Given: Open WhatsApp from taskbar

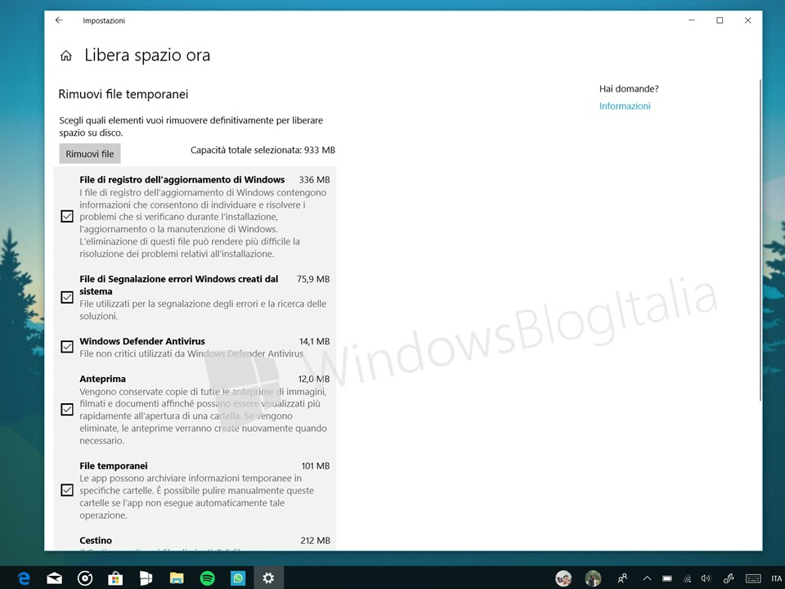Looking at the screenshot, I should (238, 578).
